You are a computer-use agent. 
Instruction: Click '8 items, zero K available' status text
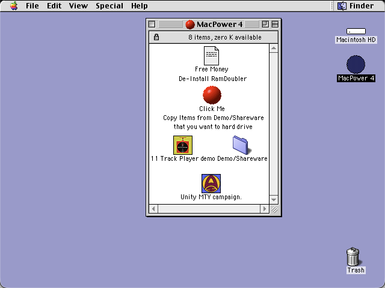coord(225,37)
